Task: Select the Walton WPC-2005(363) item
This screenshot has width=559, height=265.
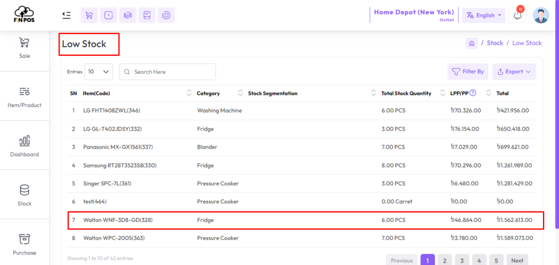Action: click(114, 238)
